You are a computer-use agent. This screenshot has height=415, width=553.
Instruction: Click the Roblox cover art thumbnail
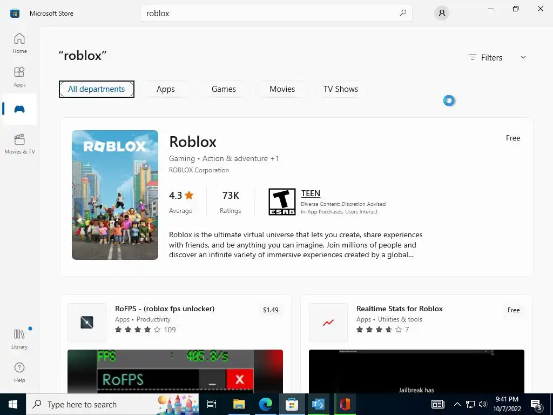115,195
